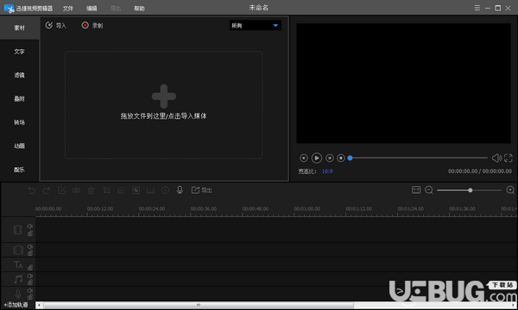Lock the music track
Image resolution: width=518 pixels, height=310 pixels.
coord(30,282)
